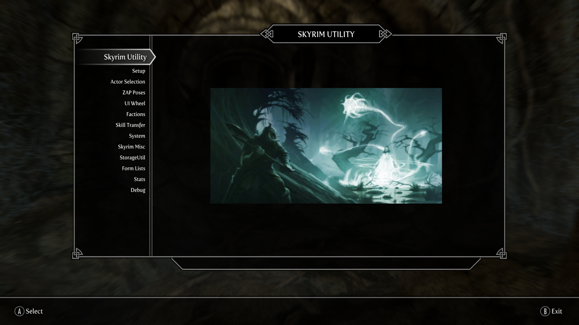579x325 pixels.
Task: Click the spectral forest artwork image
Action: [326, 146]
